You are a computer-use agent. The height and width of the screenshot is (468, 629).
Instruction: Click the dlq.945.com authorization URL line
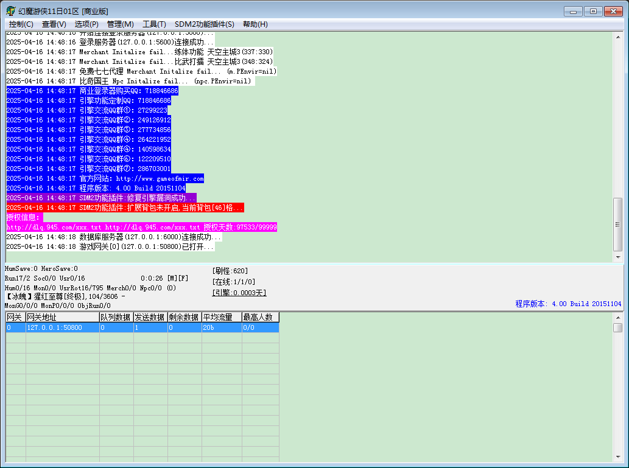point(141,228)
